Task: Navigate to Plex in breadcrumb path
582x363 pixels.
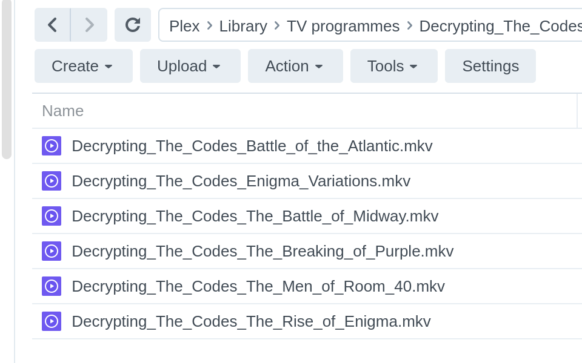Action: click(x=184, y=26)
